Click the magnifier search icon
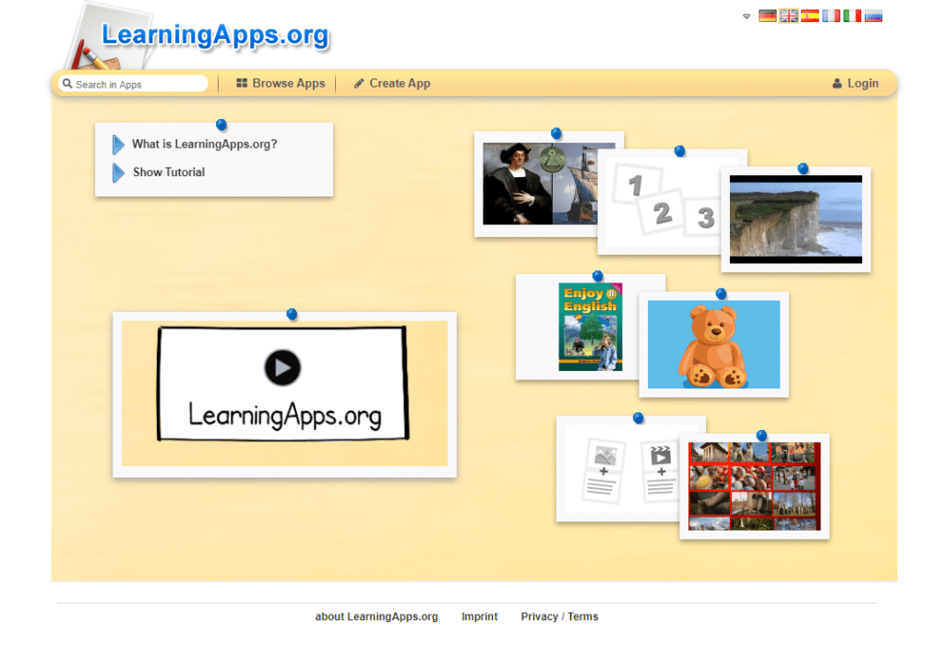 [67, 84]
